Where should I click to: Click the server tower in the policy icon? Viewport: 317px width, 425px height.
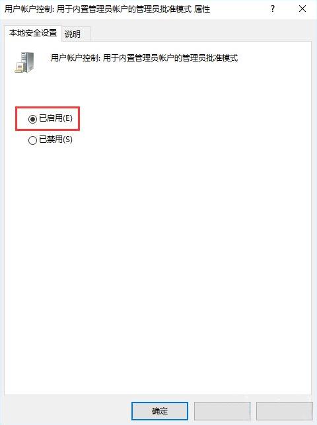[28, 61]
